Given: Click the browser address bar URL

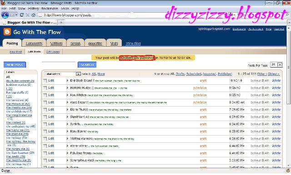Looking at the screenshot, I should click(68, 15).
